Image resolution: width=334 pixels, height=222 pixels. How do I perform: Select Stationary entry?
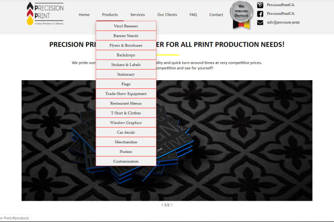[x=126, y=74]
